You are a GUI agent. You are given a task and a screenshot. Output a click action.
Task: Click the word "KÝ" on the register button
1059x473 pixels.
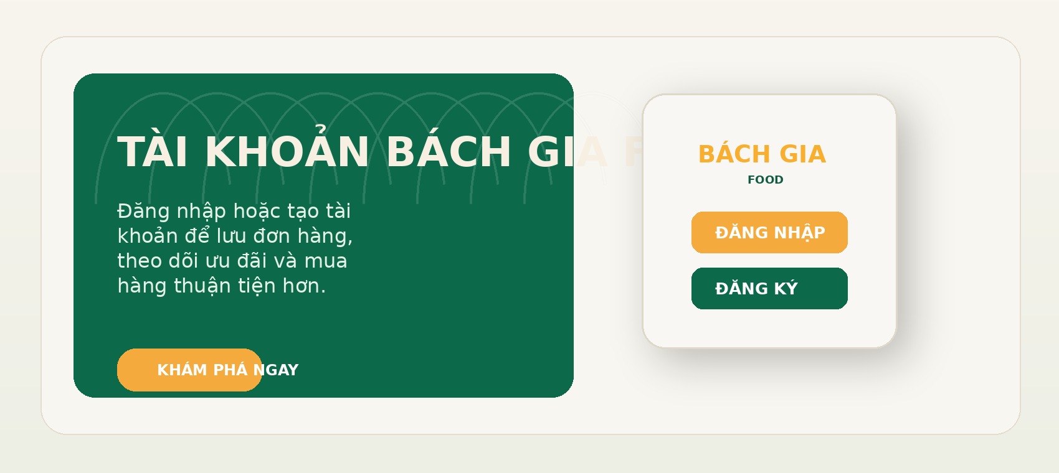tap(786, 289)
